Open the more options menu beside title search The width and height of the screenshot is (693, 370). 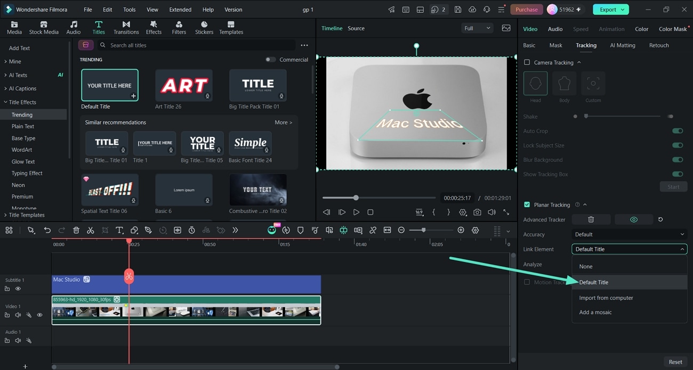[x=304, y=45]
